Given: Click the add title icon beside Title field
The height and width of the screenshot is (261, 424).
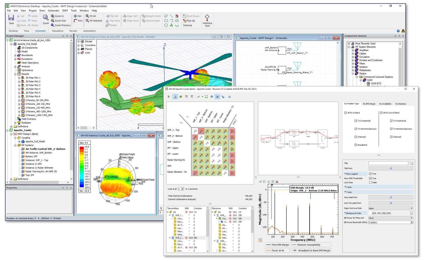Looking at the screenshot, I should pyautogui.click(x=411, y=164).
